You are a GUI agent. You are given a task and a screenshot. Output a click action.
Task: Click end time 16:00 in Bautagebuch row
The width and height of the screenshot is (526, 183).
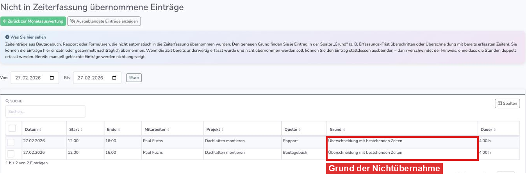pyautogui.click(x=111, y=152)
